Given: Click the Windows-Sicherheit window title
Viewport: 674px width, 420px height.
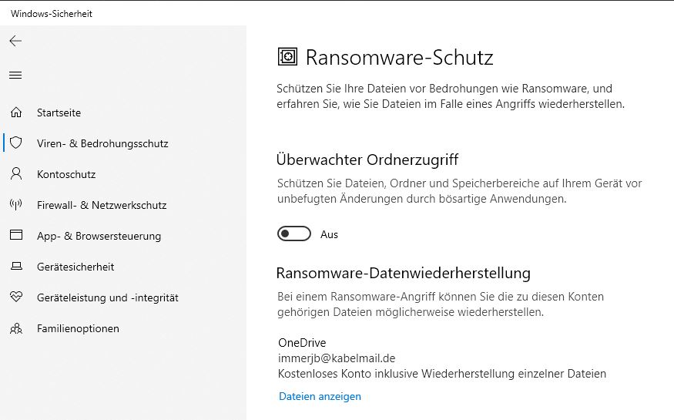Looking at the screenshot, I should [52, 14].
